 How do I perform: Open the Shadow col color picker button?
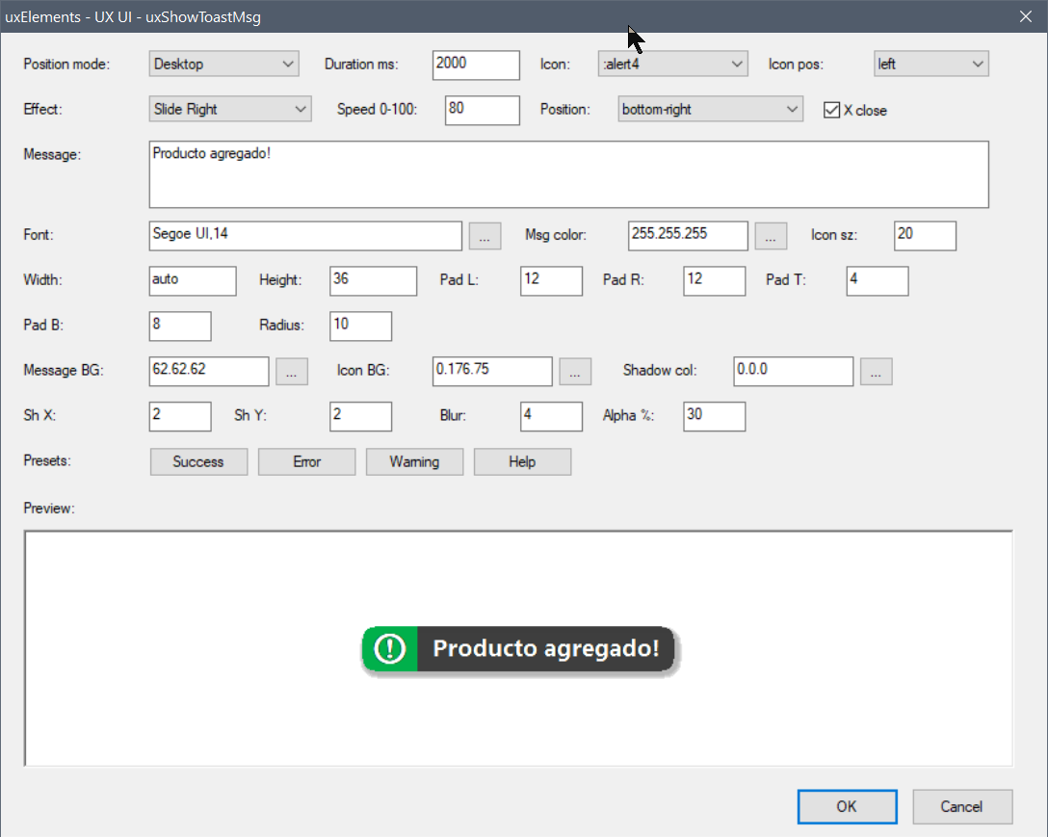tap(877, 373)
